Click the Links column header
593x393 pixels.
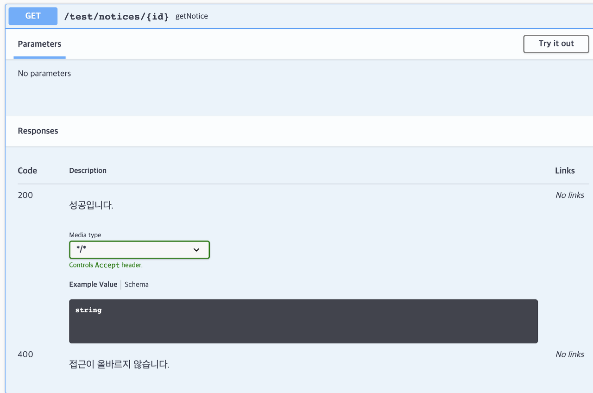click(x=565, y=171)
